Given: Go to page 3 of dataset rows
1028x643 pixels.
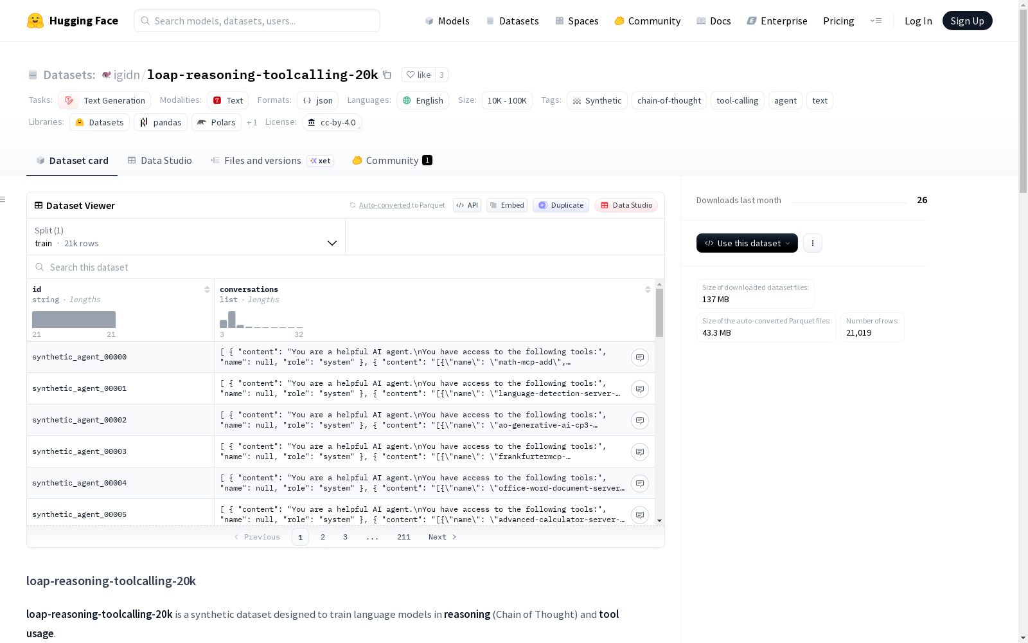Looking at the screenshot, I should 345,537.
